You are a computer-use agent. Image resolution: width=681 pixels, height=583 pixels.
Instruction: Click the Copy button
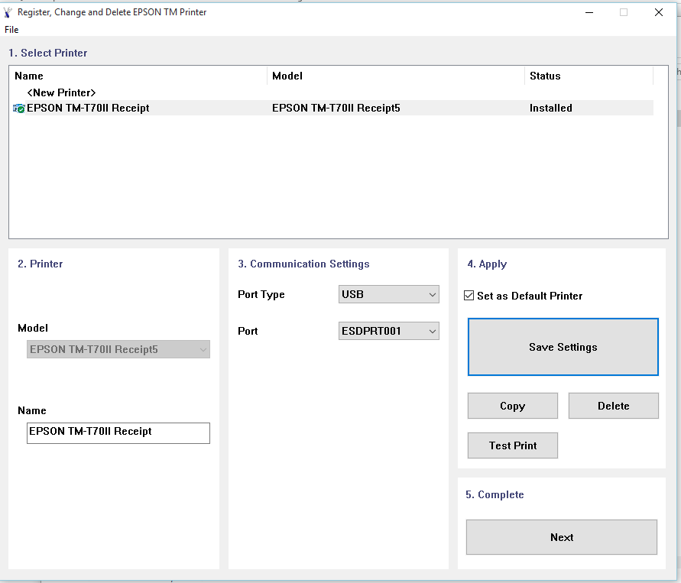pos(513,406)
